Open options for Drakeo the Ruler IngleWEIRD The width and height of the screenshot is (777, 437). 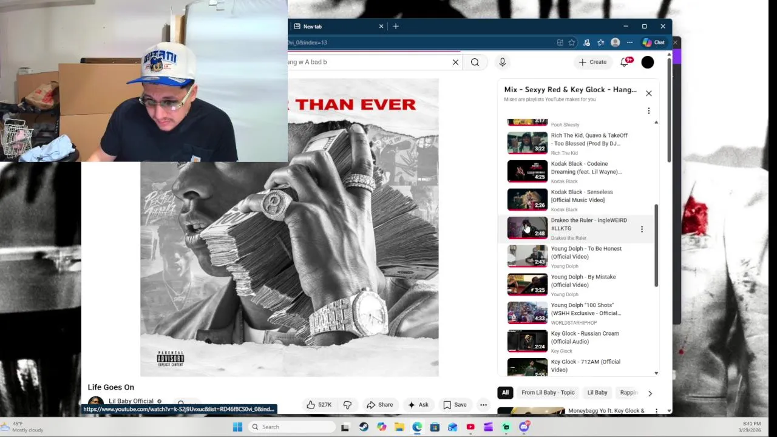[x=642, y=229]
